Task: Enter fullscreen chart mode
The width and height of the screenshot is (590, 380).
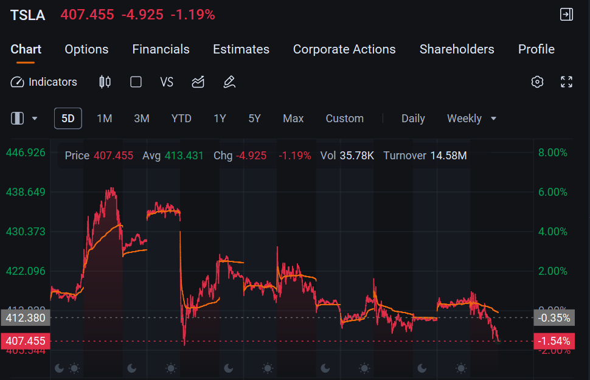Action: click(x=566, y=82)
